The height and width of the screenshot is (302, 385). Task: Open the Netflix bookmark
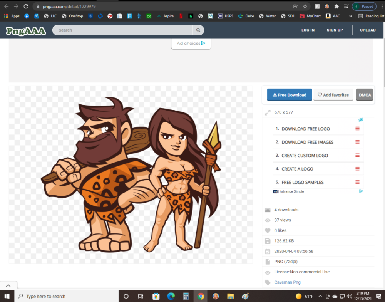pos(181,16)
